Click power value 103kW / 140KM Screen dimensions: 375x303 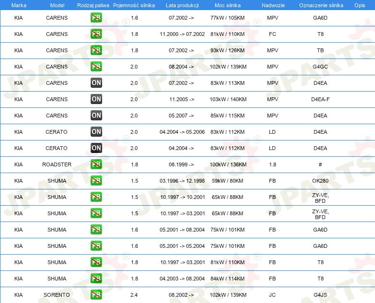pos(228,99)
